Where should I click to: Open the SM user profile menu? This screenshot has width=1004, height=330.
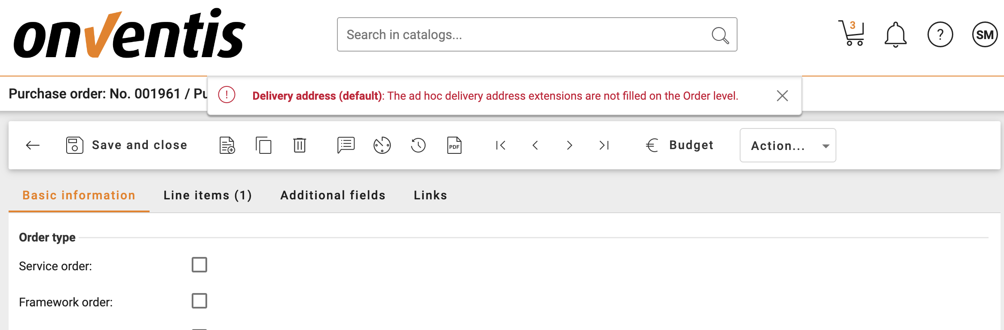click(985, 34)
